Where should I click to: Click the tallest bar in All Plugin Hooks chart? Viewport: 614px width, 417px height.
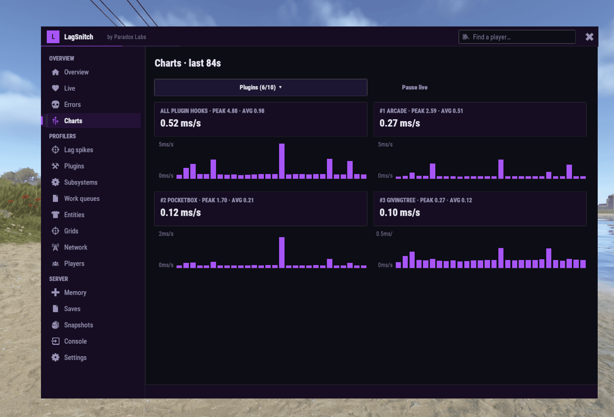tap(282, 161)
